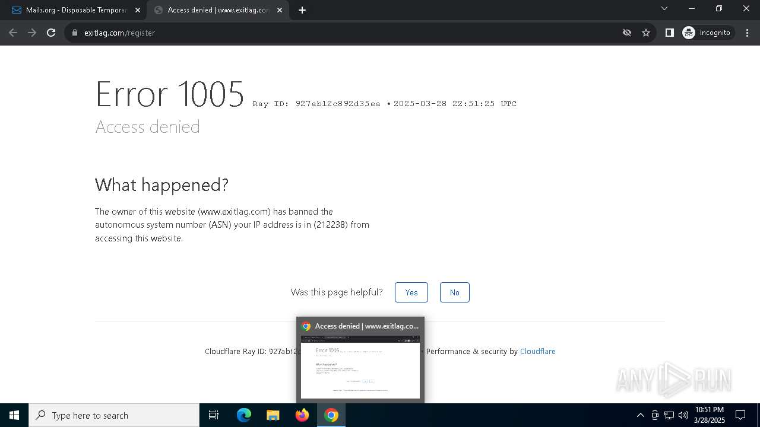Viewport: 760px width, 427px height.
Task: Click the Chrome taskbar icon
Action: [x=331, y=415]
